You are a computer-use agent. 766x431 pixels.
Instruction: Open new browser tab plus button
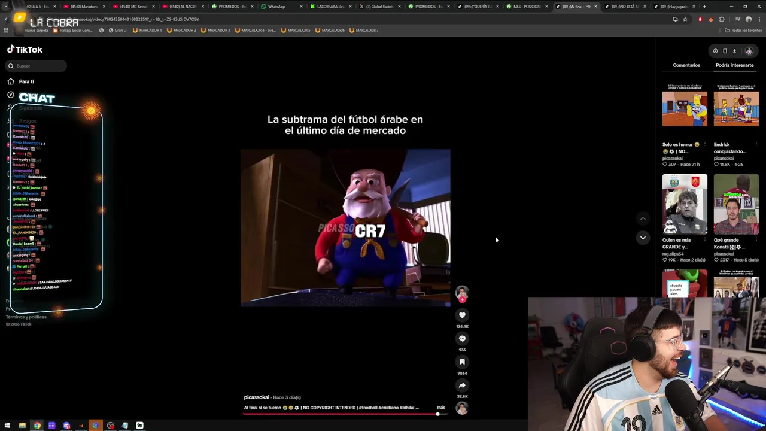(x=704, y=7)
